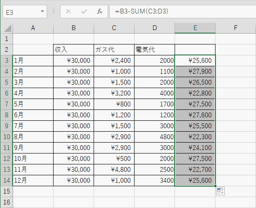Click the 電気代 header cell
The image size is (256, 208).
coord(155,50)
